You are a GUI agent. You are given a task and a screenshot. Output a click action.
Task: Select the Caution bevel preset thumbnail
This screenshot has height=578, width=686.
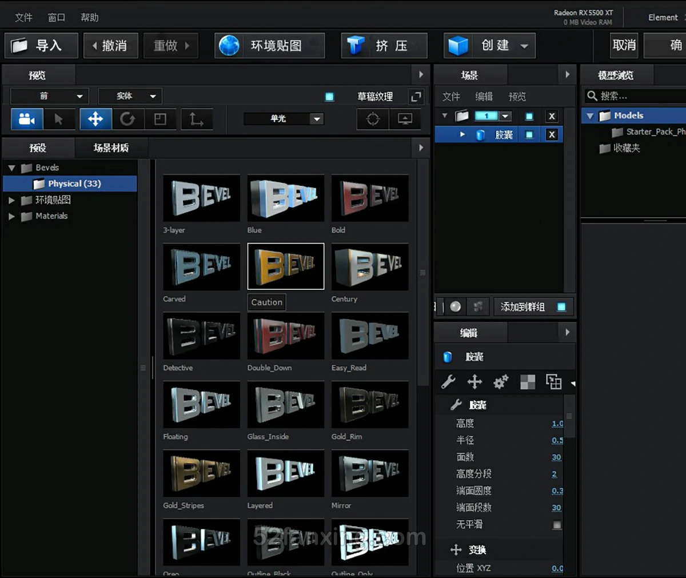pos(286,266)
